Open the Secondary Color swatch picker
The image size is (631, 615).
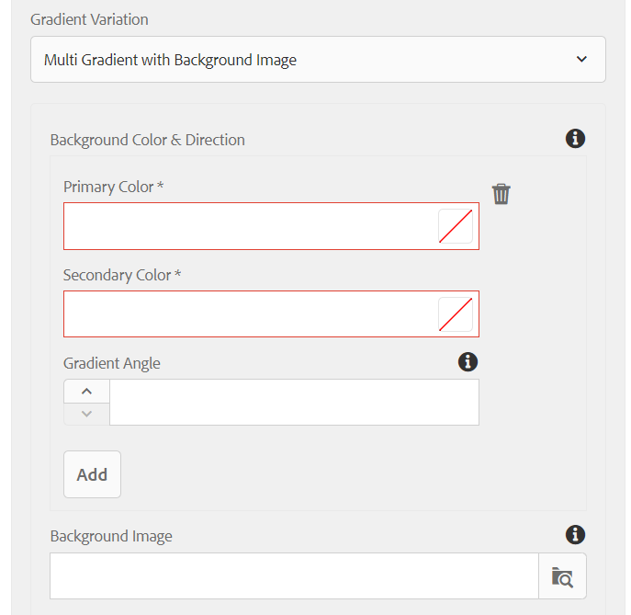pyautogui.click(x=456, y=314)
